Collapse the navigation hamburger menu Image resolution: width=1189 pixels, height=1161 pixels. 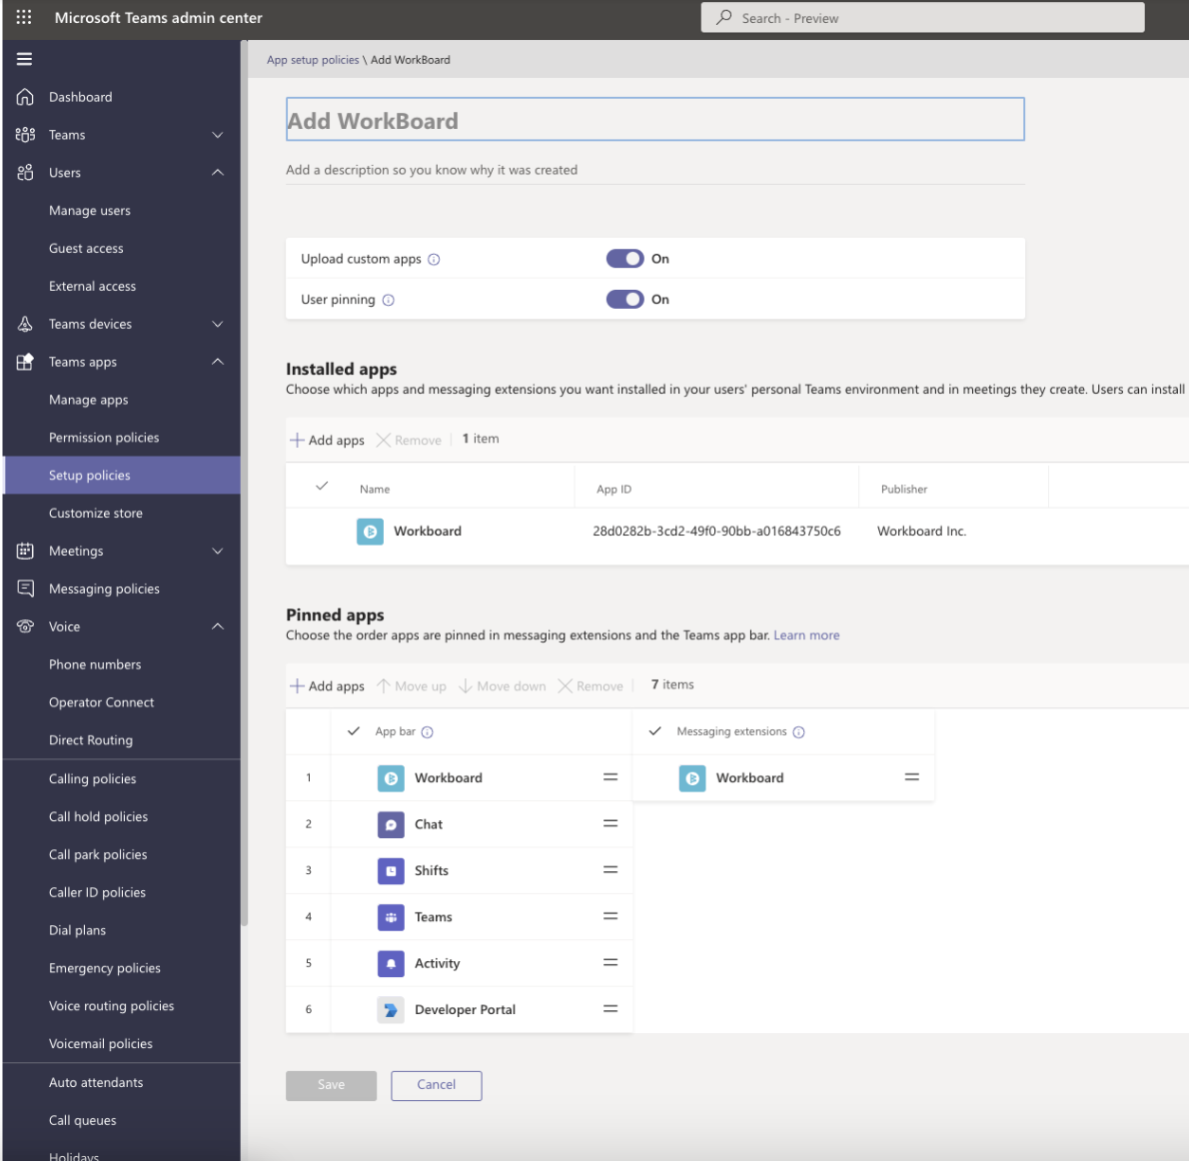click(x=24, y=59)
